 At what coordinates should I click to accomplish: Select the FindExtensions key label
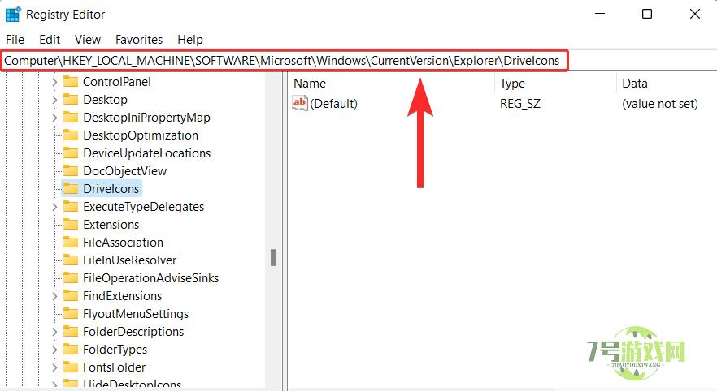122,295
